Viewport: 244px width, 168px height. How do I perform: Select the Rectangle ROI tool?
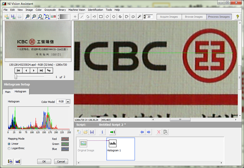(x=101, y=17)
